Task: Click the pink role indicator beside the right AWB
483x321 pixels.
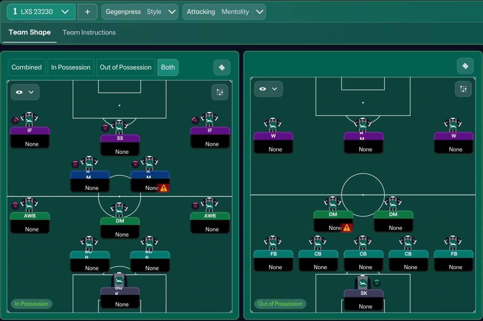Action: 195,206
